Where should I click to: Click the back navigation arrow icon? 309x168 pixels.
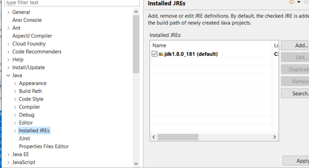(x=292, y=2)
